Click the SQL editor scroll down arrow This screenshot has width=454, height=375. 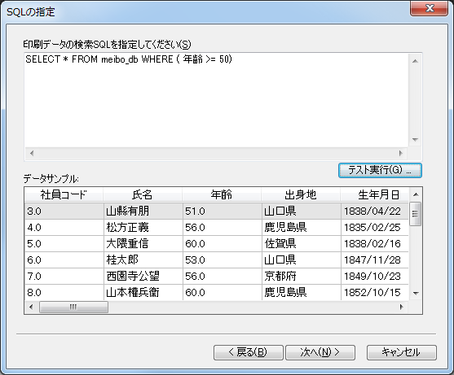click(415, 140)
